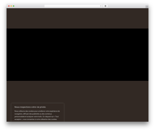Click the round extension icon beside address bar
This screenshot has height=131, width=155.
pyautogui.click(x=105, y=6)
